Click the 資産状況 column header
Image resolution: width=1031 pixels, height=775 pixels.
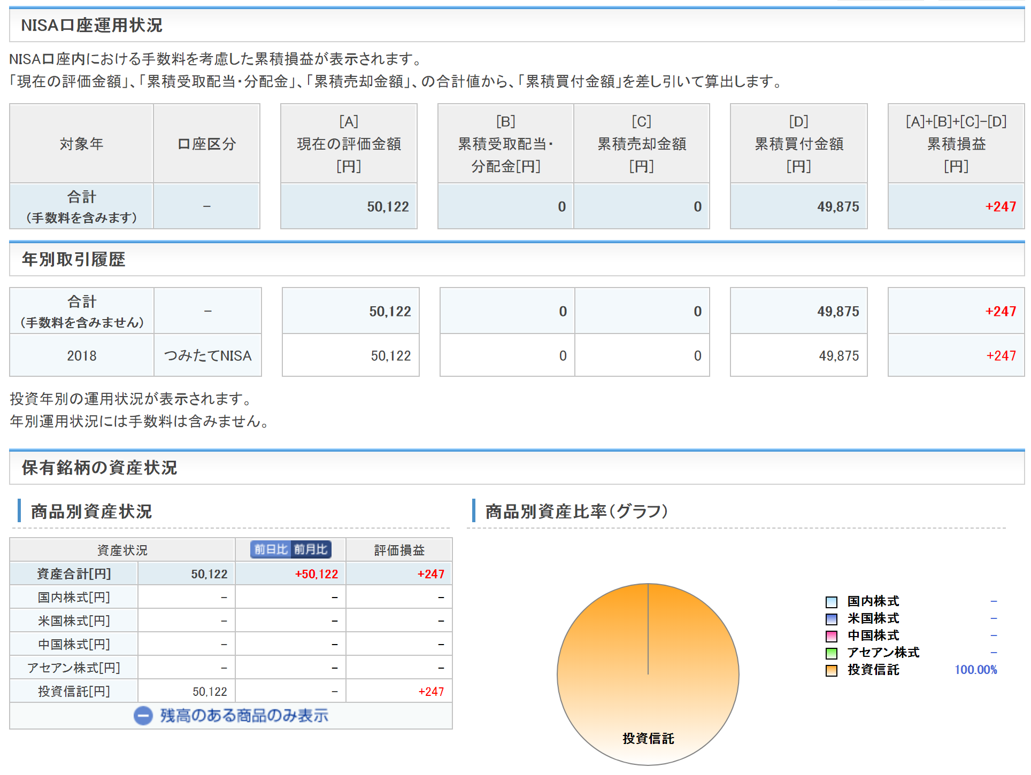(x=122, y=550)
